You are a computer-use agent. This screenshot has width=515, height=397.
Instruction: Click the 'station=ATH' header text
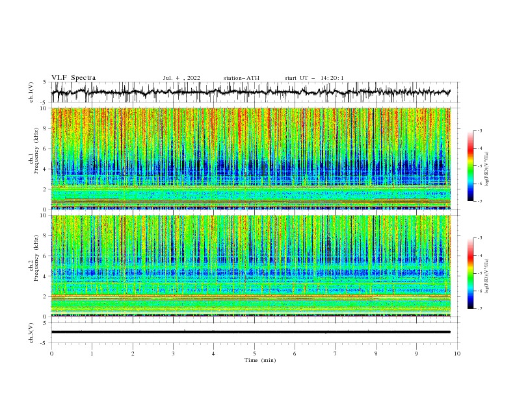coord(241,78)
